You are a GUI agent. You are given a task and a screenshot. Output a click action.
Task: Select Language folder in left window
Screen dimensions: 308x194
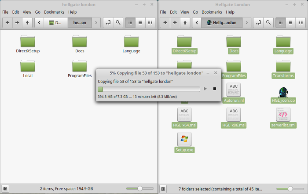[131, 44]
